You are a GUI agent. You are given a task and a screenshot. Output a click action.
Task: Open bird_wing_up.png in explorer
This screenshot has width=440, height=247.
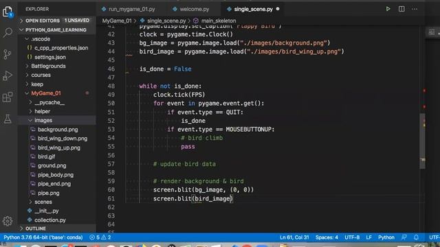click(x=57, y=148)
